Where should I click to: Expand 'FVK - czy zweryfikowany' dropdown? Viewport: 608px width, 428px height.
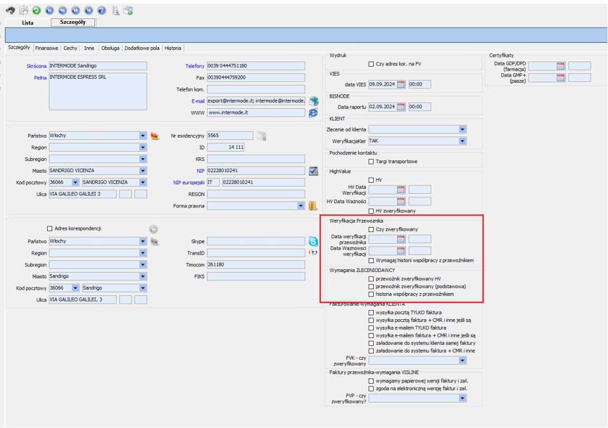tap(462, 360)
